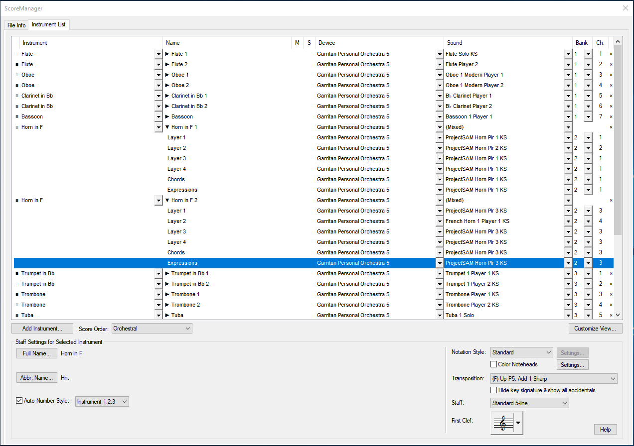Click the drag handle icon beside Bassoon
This screenshot has height=446, width=634.
tap(17, 116)
